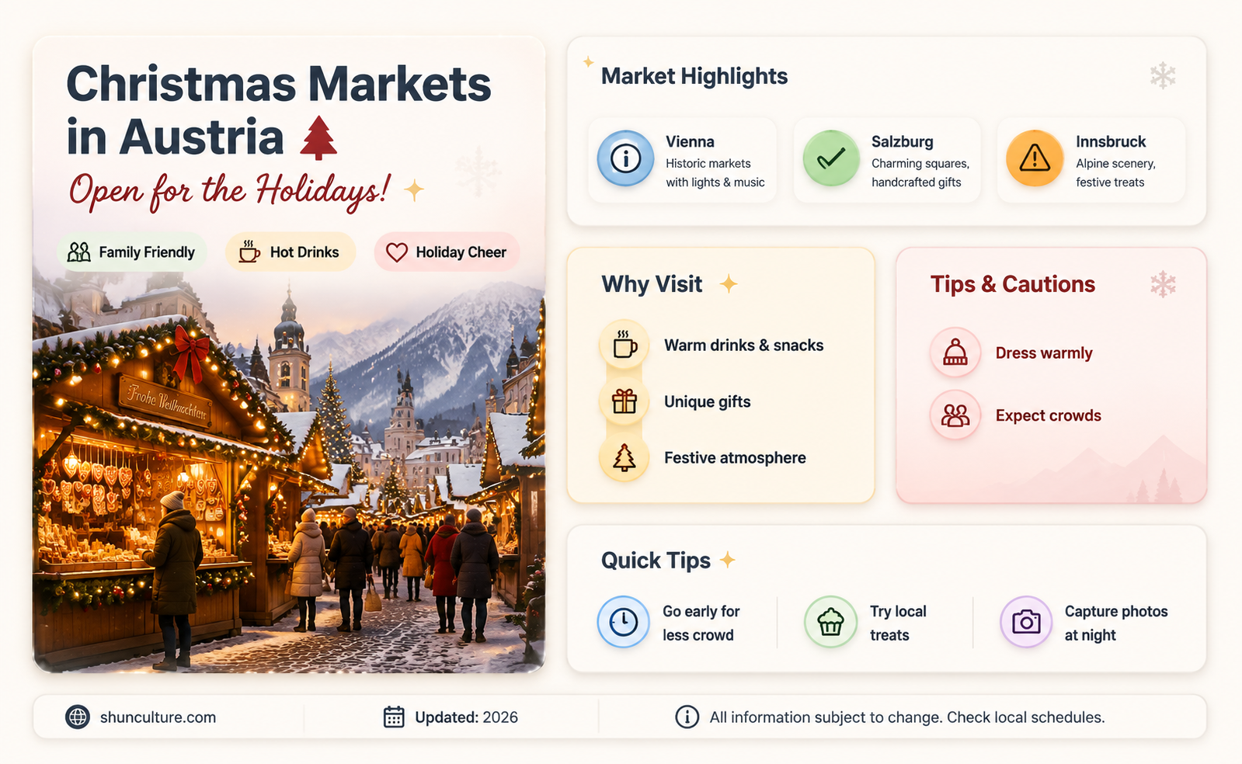Click the Why Visit heading

[x=652, y=284]
